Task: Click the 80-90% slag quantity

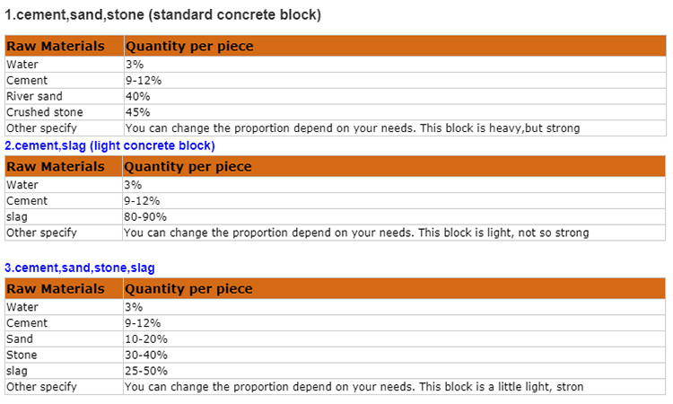Action: coord(145,216)
